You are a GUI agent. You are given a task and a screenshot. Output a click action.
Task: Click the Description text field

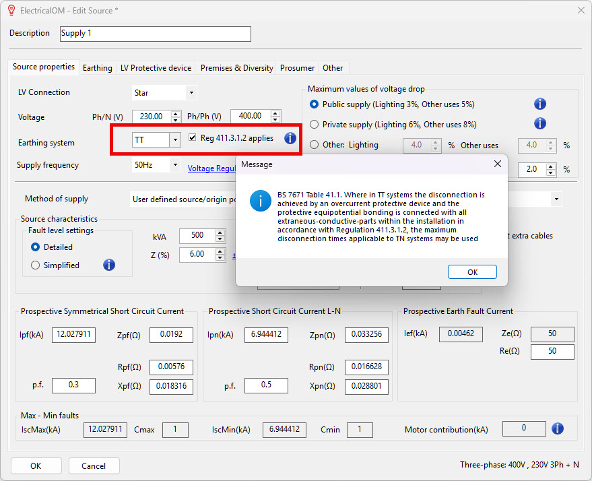point(155,34)
